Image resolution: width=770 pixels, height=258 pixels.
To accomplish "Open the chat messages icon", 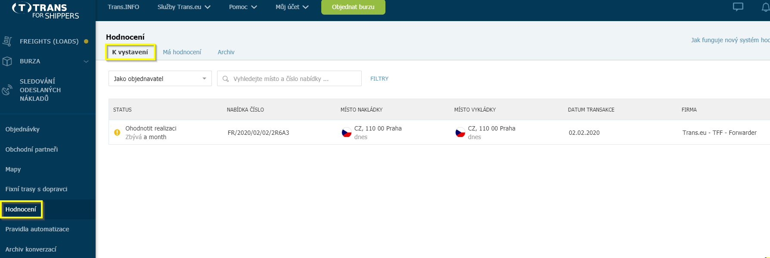I will pyautogui.click(x=738, y=7).
